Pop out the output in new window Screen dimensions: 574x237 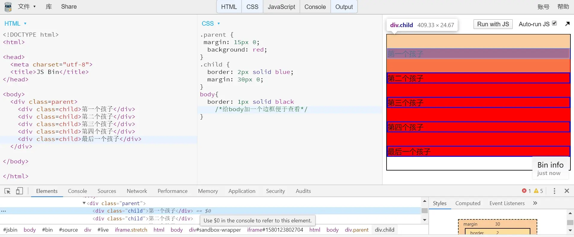(x=567, y=24)
